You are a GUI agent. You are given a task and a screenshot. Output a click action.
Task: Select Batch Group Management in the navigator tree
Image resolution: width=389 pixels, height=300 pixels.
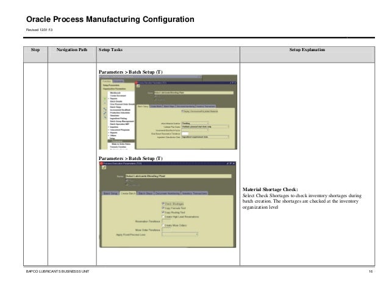pyautogui.click(x=122, y=121)
